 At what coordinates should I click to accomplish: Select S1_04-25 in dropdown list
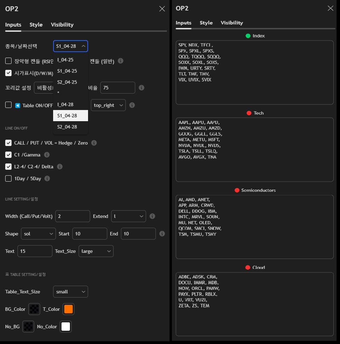pos(71,71)
